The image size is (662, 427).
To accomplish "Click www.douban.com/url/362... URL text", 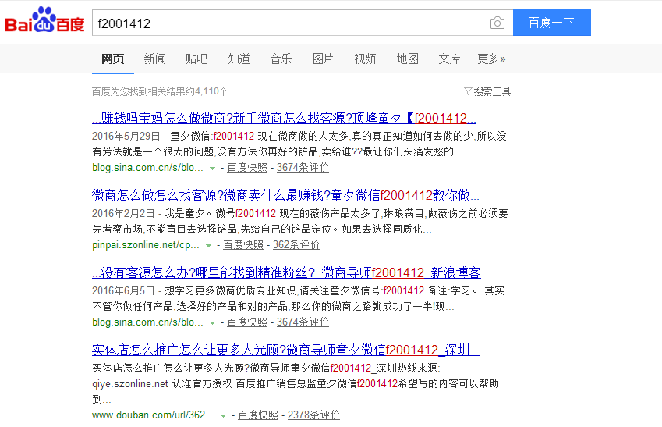I will click(153, 415).
